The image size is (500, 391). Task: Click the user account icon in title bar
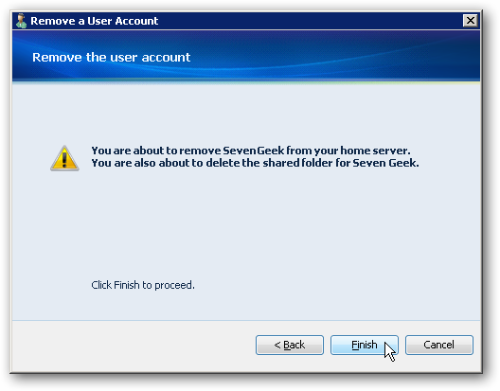[22, 21]
